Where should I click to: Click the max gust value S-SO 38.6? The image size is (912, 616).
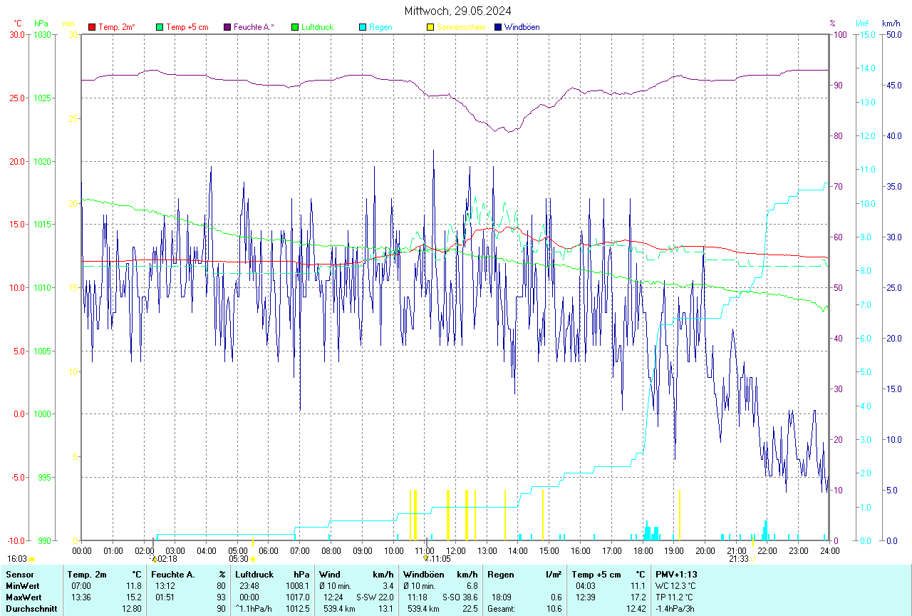coord(460,597)
